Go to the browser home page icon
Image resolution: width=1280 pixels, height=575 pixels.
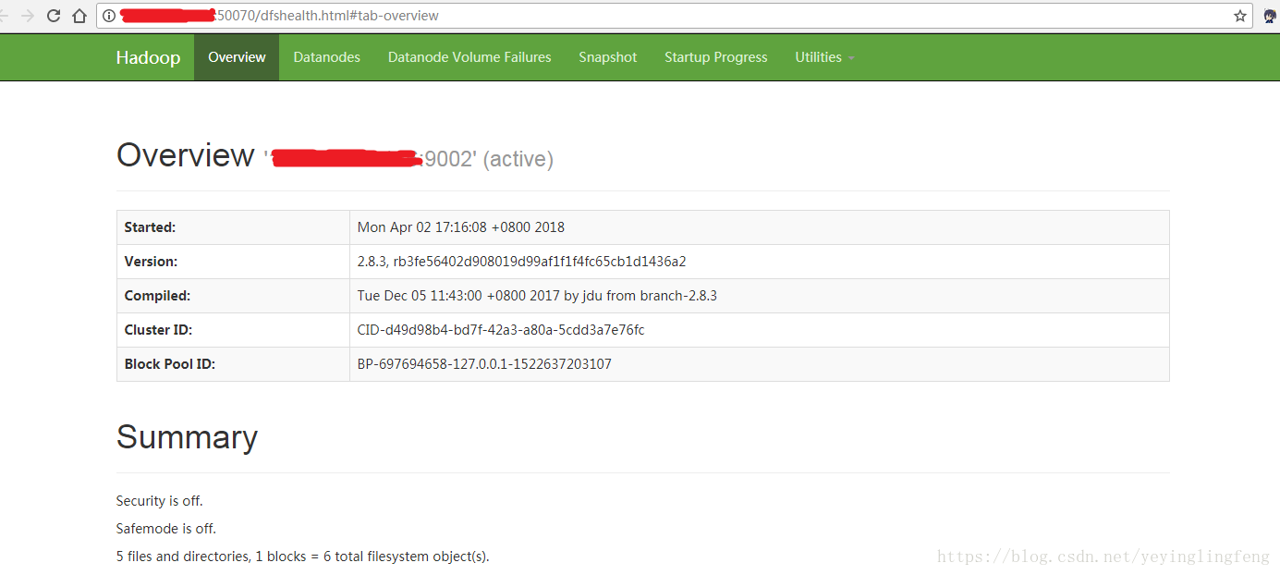click(x=79, y=16)
